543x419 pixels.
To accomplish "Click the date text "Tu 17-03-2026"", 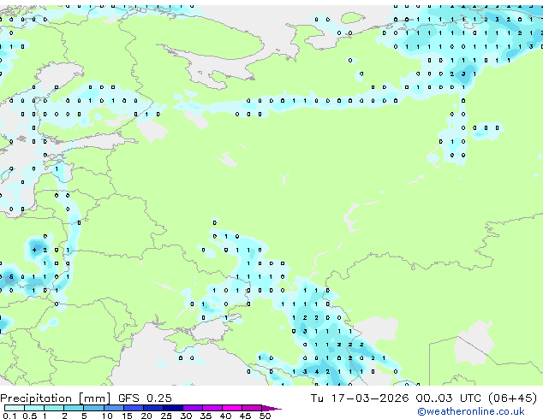I will pos(360,398).
